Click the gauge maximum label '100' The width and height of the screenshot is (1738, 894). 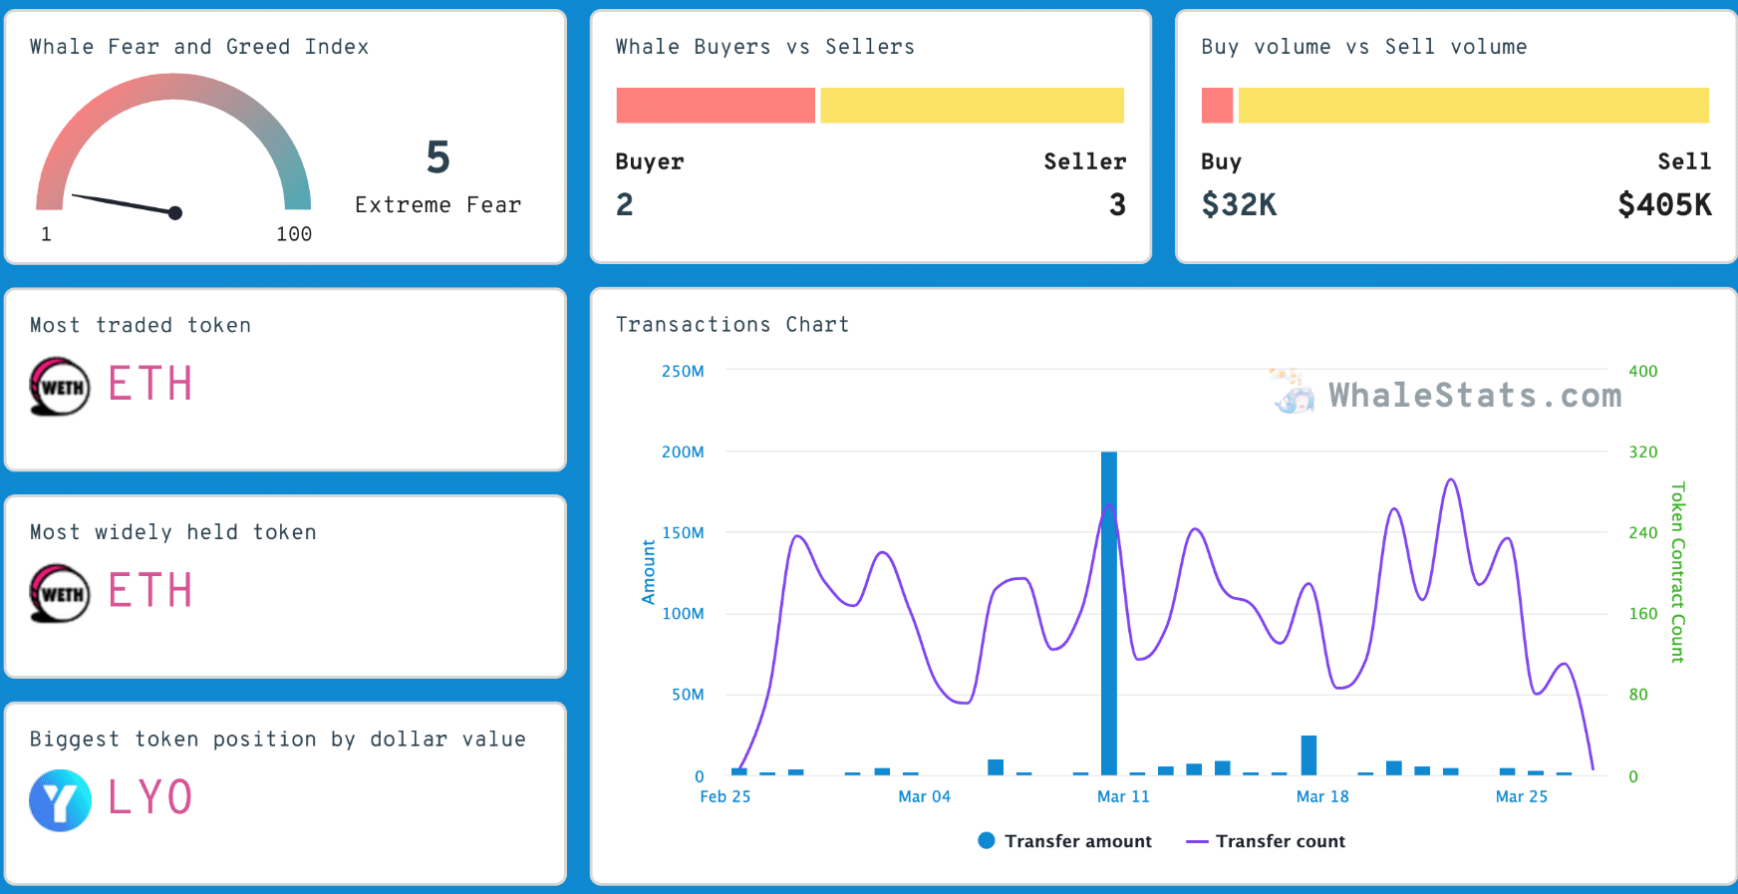point(294,233)
